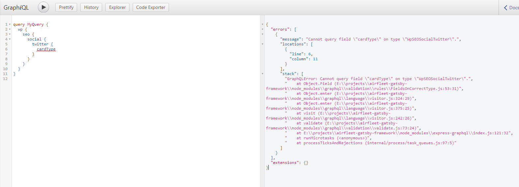
Task: Click the "extensions" key in results
Action: [285, 163]
